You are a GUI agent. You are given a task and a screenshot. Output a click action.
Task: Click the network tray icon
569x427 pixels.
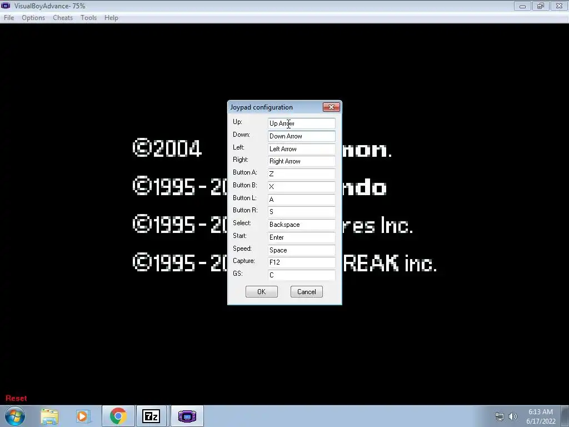pos(500,416)
